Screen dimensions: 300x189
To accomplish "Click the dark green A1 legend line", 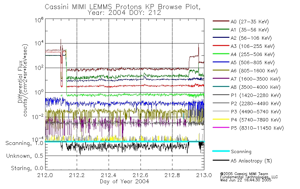I will click(221, 29).
